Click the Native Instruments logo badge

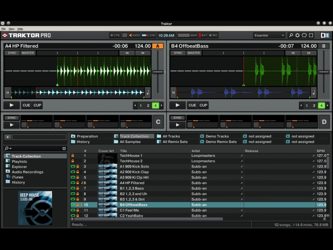click(x=325, y=35)
